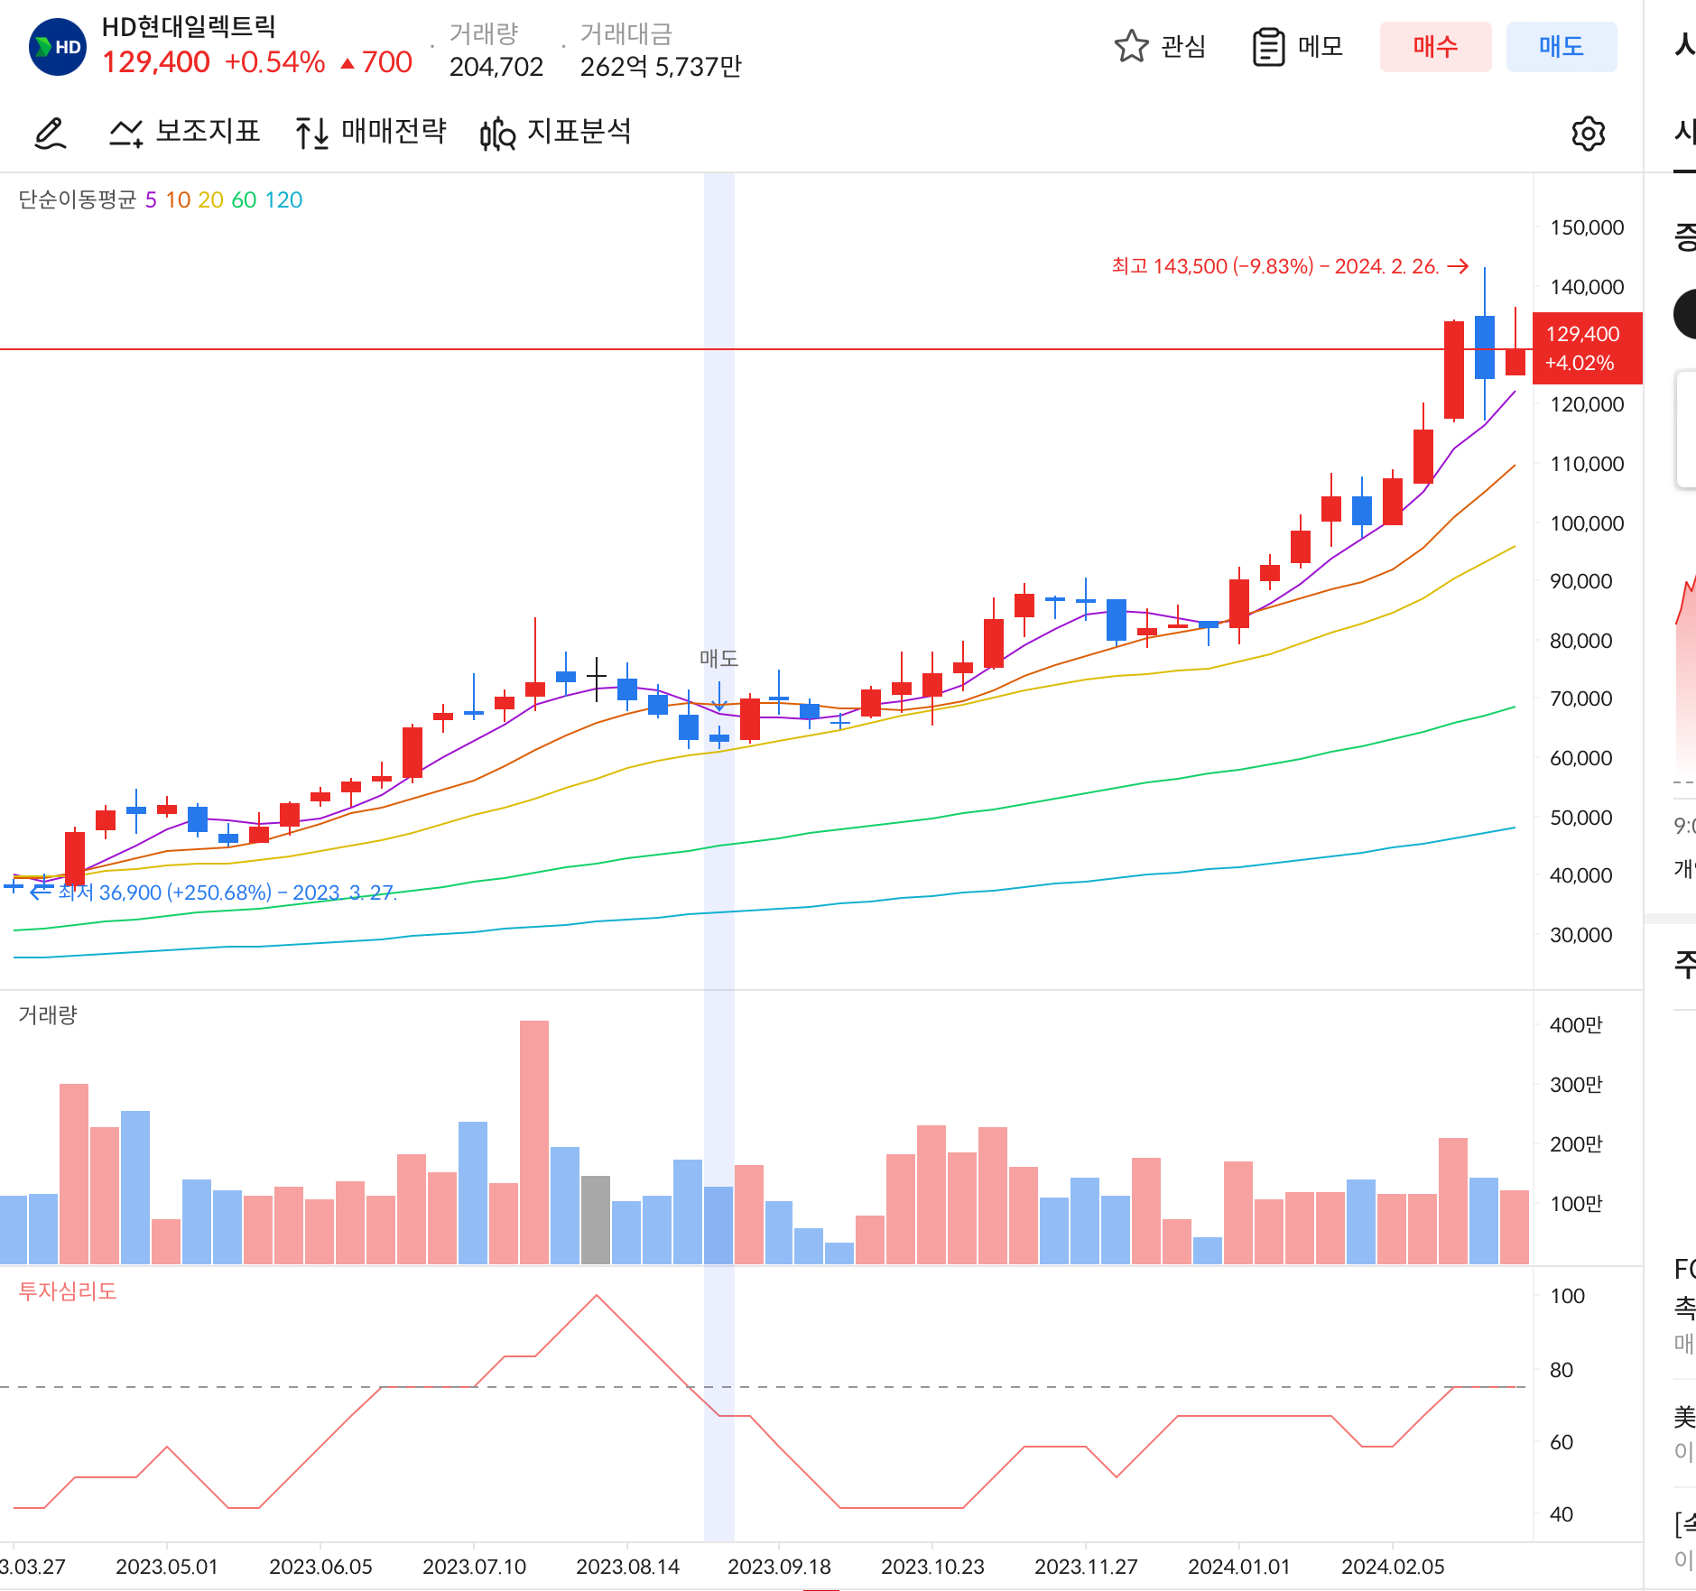
Task: Click the HD현대일렉트릭 stock name
Action: pos(189,26)
